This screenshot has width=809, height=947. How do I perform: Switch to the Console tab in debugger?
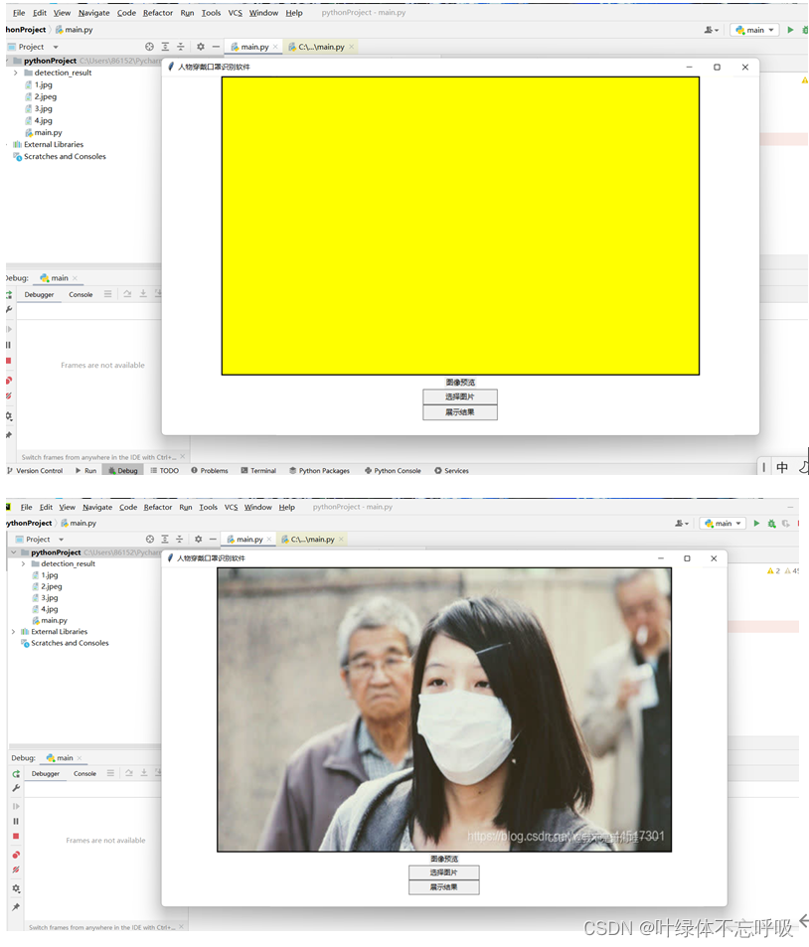click(81, 294)
